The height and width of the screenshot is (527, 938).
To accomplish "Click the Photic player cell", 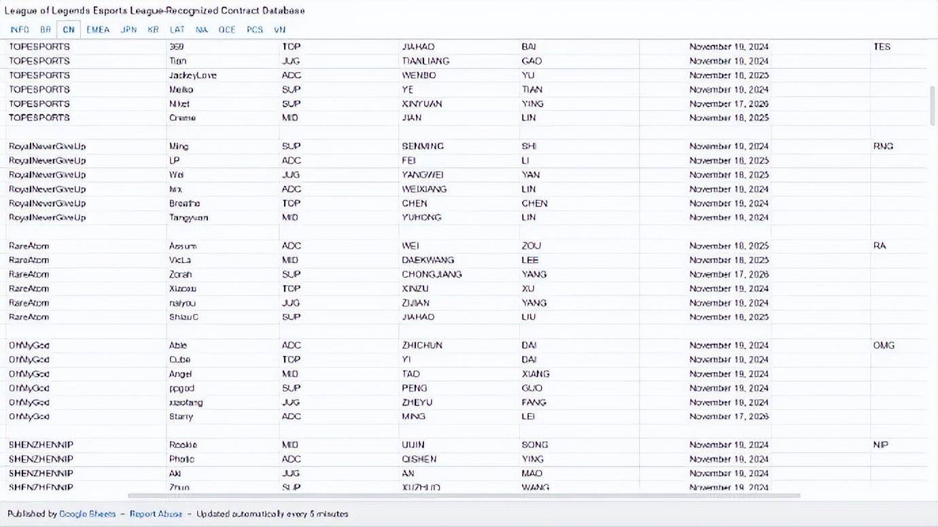I will [181, 459].
